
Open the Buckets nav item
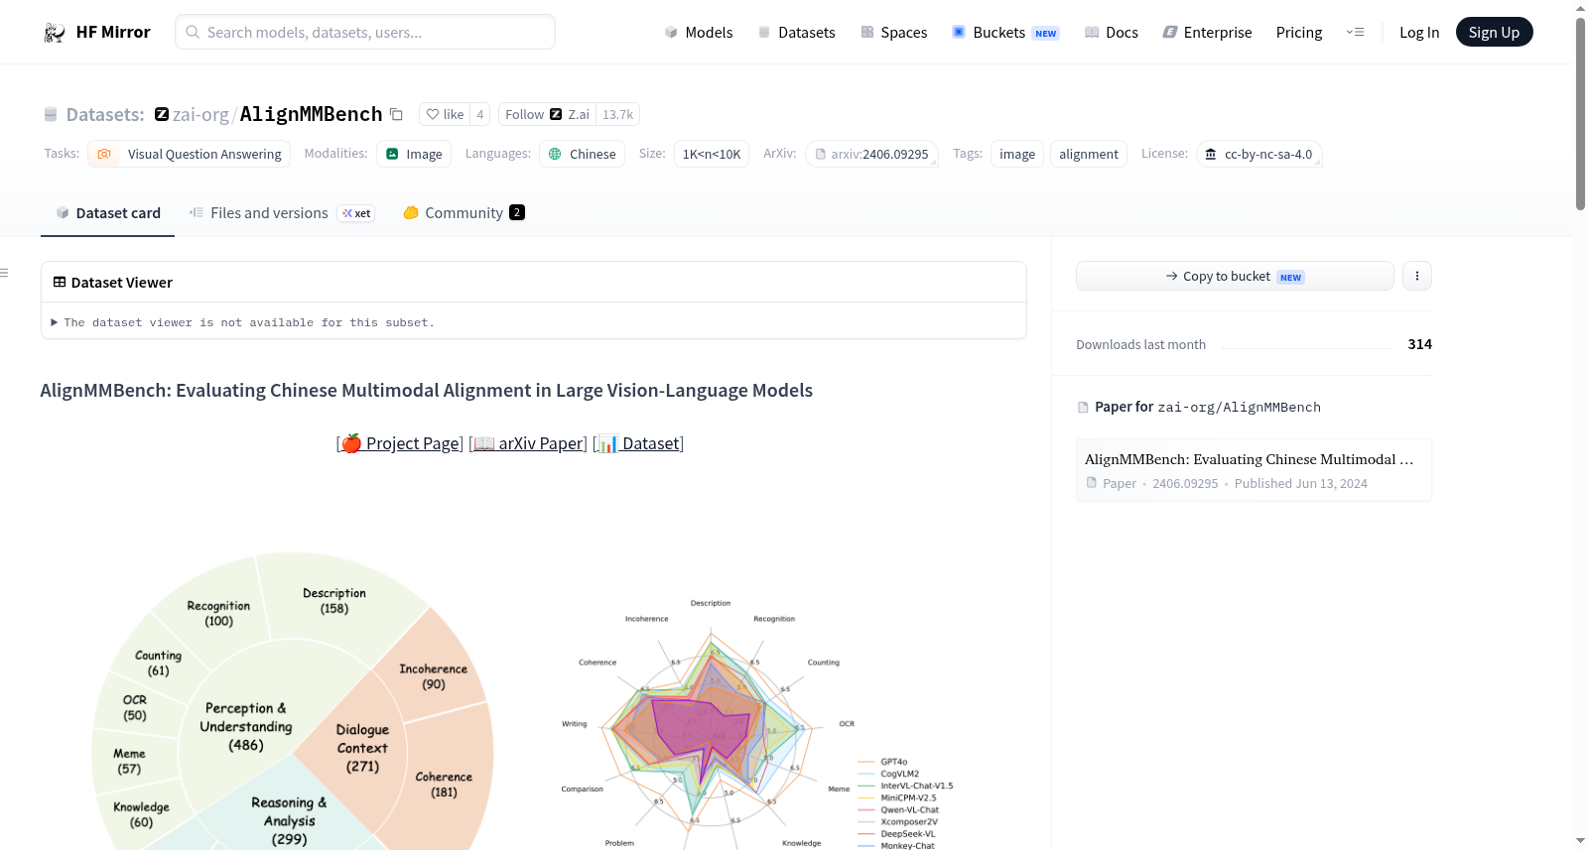(x=1005, y=33)
